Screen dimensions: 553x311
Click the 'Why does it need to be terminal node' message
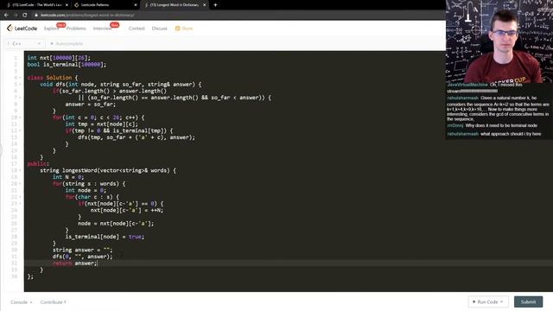pos(501,125)
